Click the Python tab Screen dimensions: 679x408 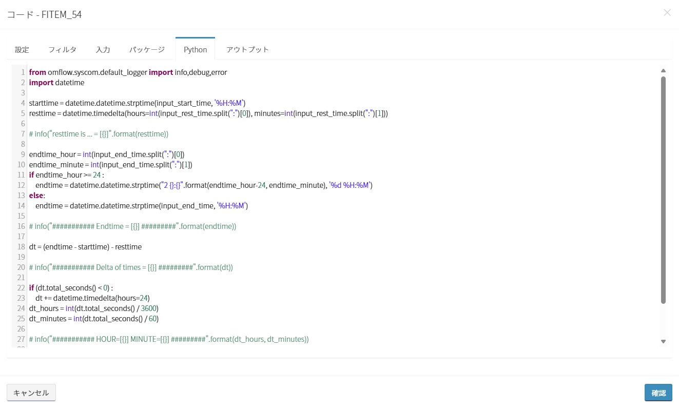195,50
